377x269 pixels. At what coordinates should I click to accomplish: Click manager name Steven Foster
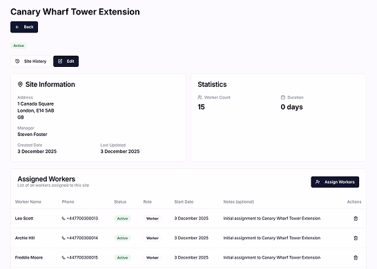[x=32, y=134]
